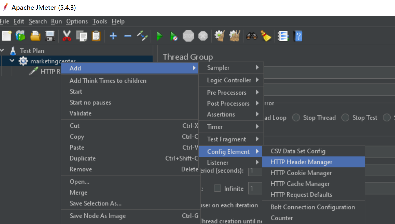Open the Post Processors submenu
This screenshot has height=224, width=395.
point(231,104)
